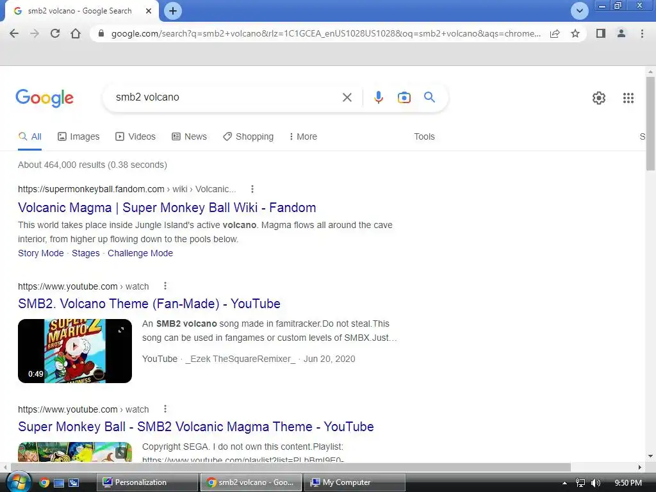
Task: Open options for the Fan-Made YouTube result
Action: coord(165,286)
